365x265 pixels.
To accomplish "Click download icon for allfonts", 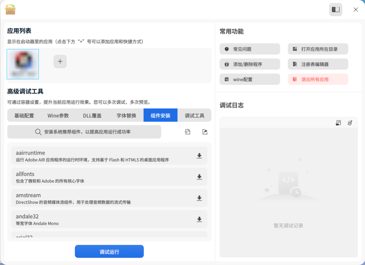I will (199, 177).
